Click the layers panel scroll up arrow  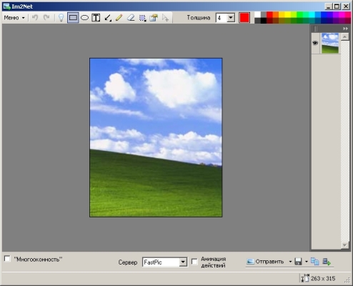(344, 36)
